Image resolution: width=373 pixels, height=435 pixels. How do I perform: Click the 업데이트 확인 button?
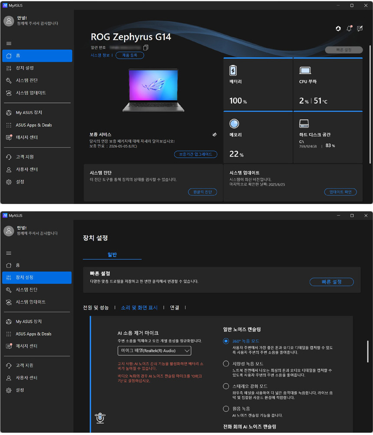pos(340,192)
